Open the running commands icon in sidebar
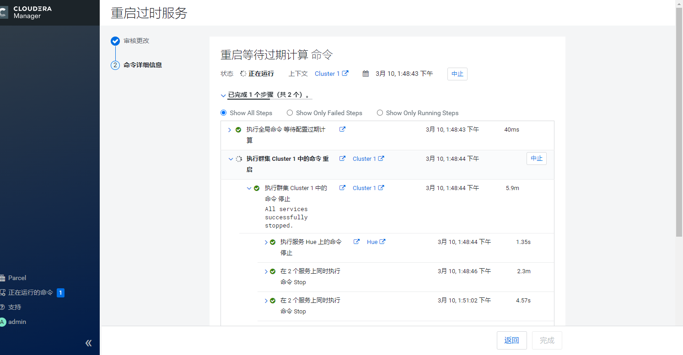This screenshot has width=683, height=355. 2,292
